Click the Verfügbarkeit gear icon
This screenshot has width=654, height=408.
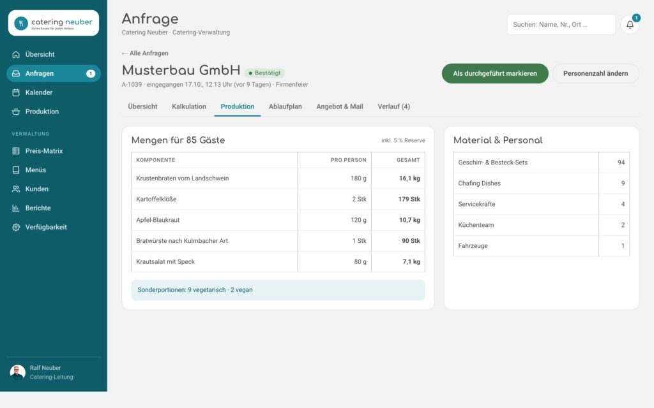tap(16, 228)
